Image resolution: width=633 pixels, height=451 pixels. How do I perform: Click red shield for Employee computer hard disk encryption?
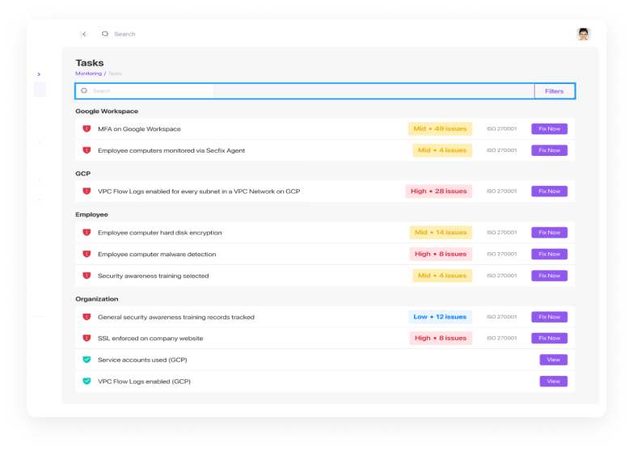(87, 233)
